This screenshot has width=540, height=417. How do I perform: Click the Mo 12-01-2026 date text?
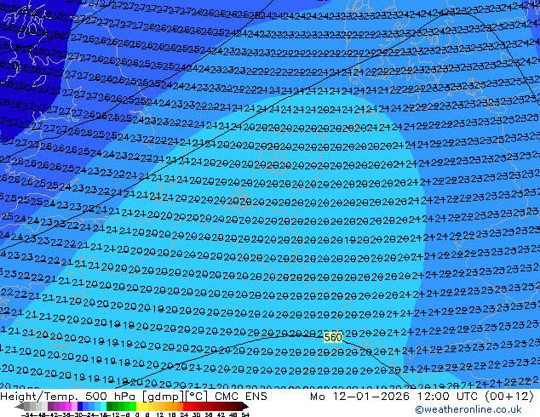tap(359, 397)
